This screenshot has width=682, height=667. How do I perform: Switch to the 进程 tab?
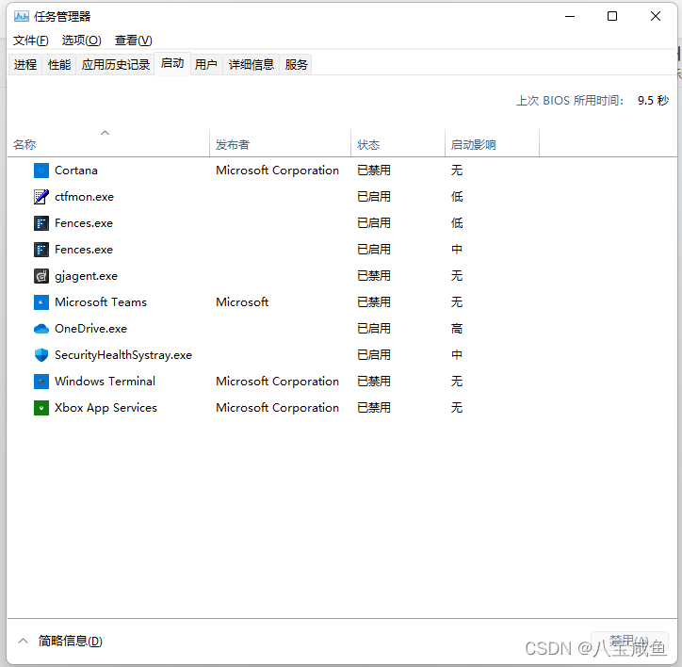coord(25,65)
